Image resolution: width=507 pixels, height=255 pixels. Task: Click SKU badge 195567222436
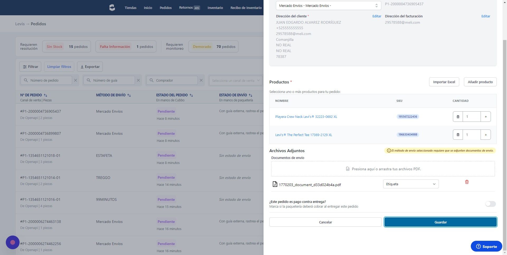(408, 117)
